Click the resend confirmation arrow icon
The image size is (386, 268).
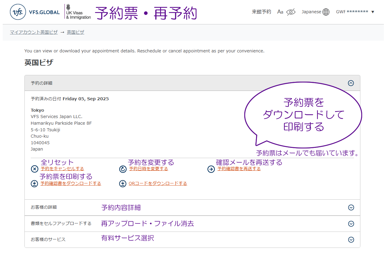pyautogui.click(x=211, y=169)
